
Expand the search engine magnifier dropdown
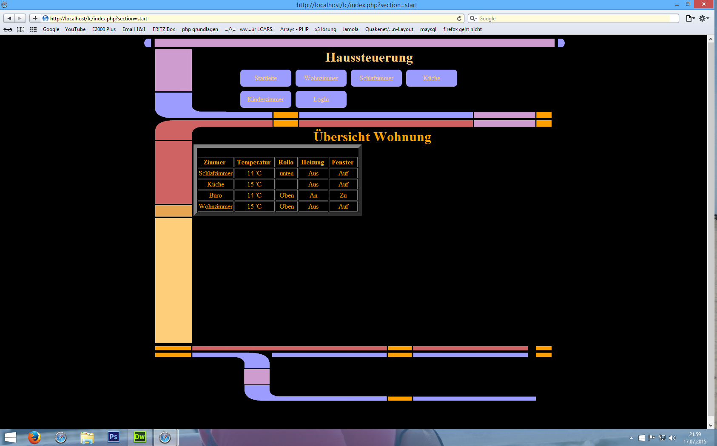(473, 18)
